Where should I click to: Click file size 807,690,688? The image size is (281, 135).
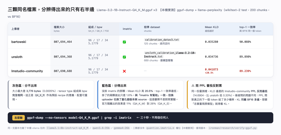tap(63, 71)
